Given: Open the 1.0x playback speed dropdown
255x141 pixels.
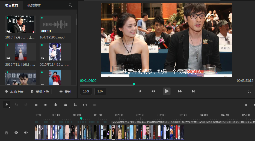Looking at the screenshot, I should tap(100, 91).
